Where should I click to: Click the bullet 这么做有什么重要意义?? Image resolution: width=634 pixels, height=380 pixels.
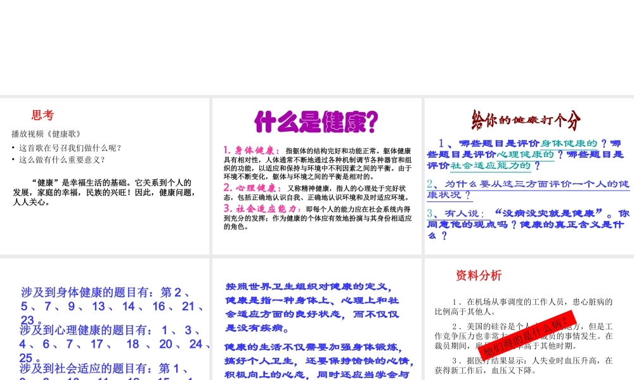tap(62, 160)
